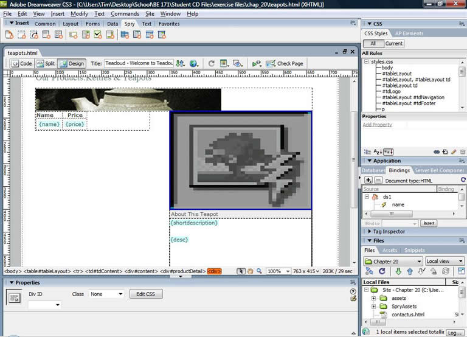Open View Options icon menu
The image size is (467, 337).
point(224,63)
